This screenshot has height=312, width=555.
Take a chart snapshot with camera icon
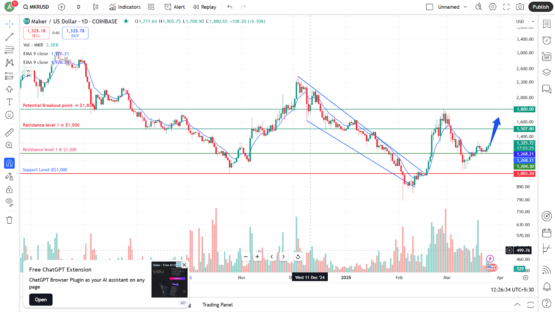point(520,7)
